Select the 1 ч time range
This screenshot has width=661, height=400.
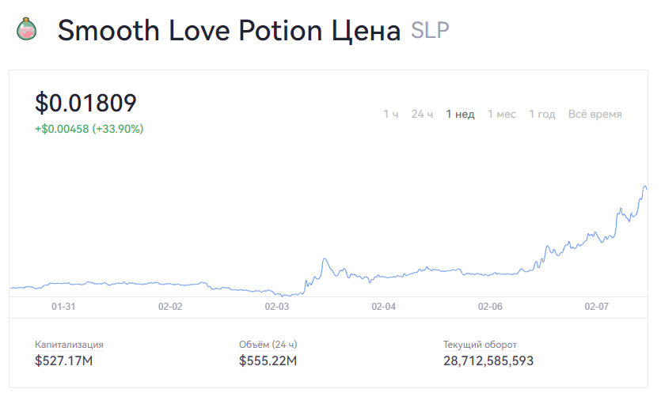click(391, 114)
